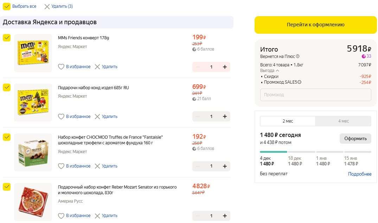Decrease quantity of MMs Friends конверт
The image size is (378, 223).
point(197,67)
